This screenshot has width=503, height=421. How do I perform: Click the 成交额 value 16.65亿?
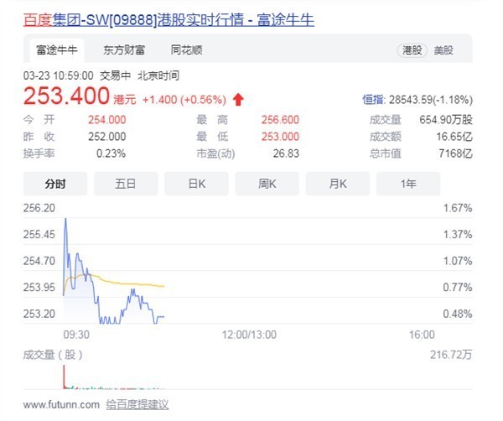[x=454, y=137]
